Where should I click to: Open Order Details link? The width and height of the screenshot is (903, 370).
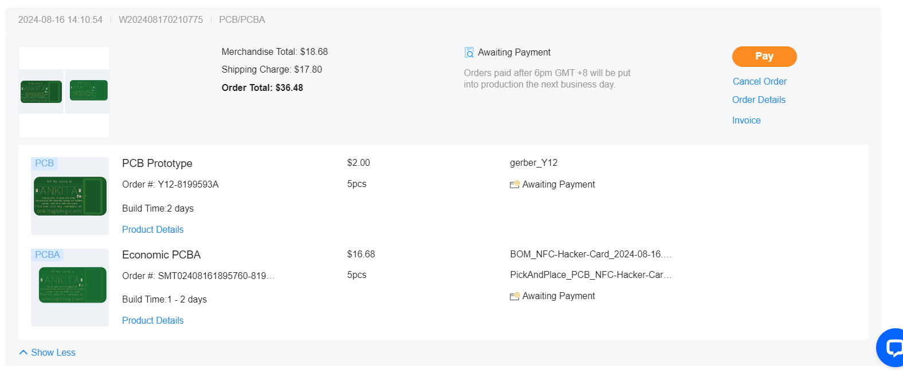759,100
